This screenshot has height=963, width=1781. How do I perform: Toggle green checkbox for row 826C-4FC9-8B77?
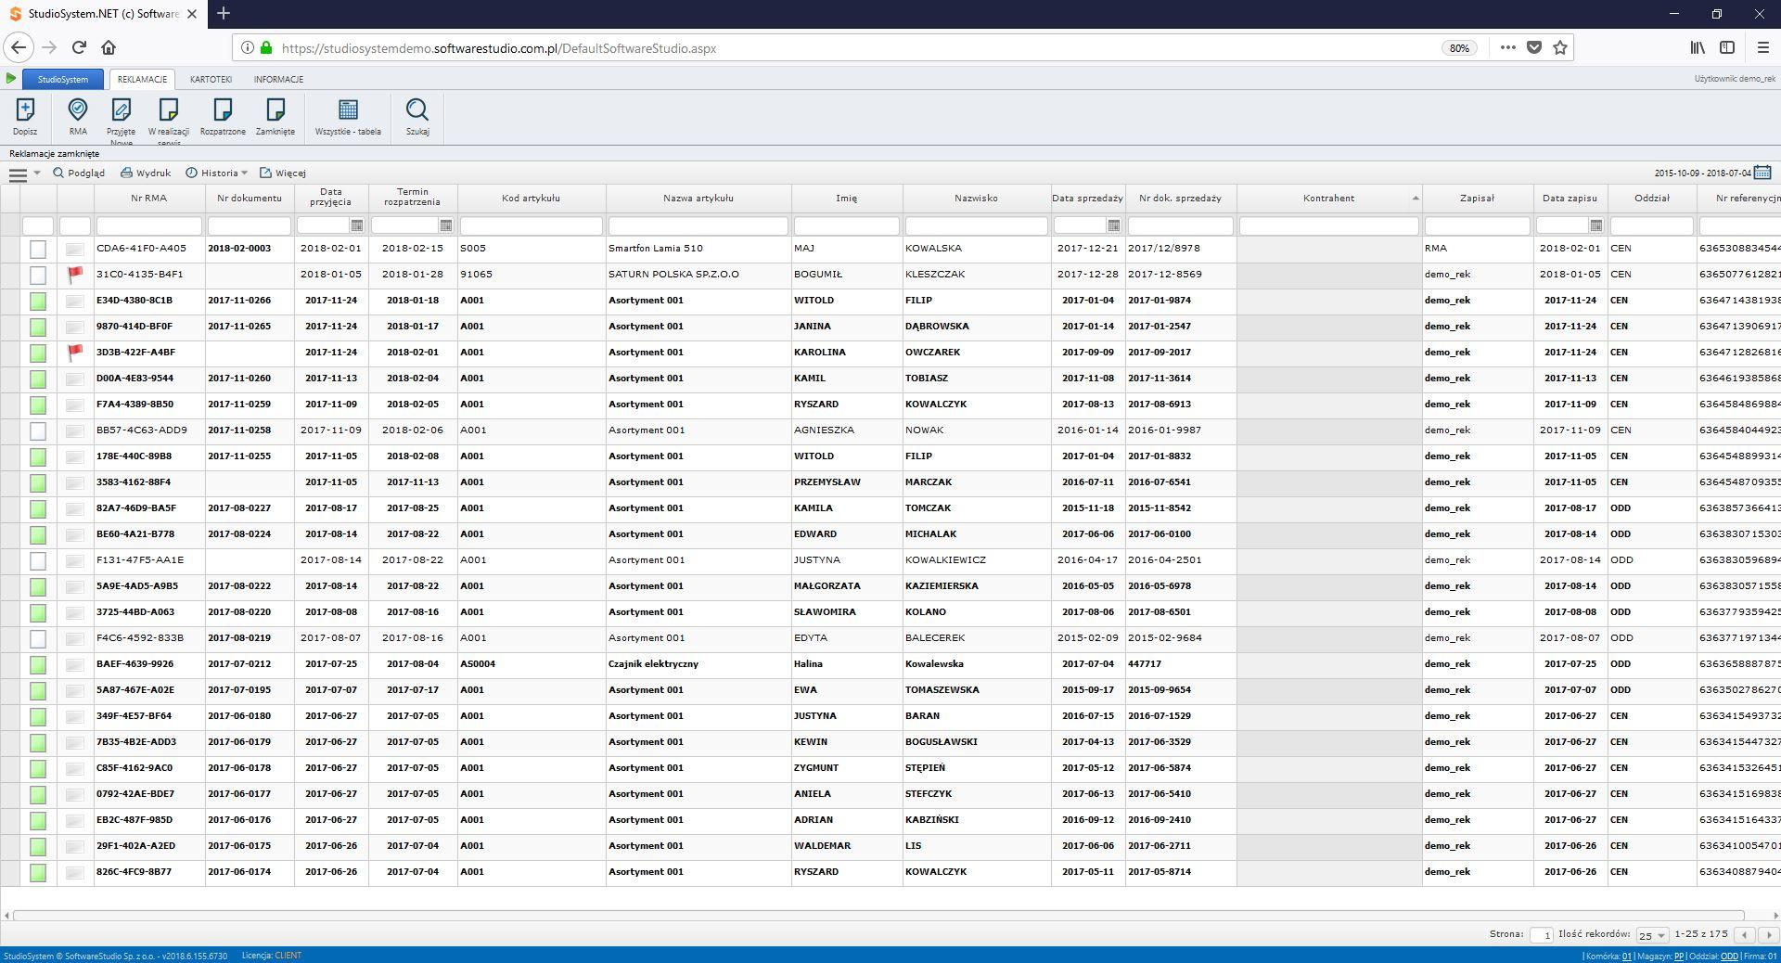(38, 872)
